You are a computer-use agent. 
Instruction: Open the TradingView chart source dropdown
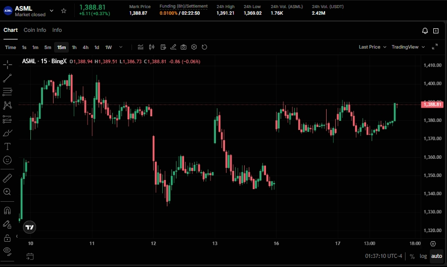point(408,47)
